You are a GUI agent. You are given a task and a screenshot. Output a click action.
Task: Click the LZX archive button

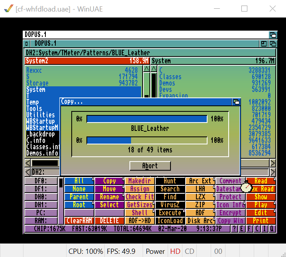point(200,197)
